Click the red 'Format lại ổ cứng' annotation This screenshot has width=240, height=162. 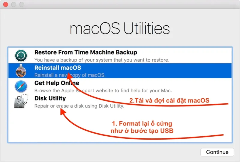click(142, 123)
